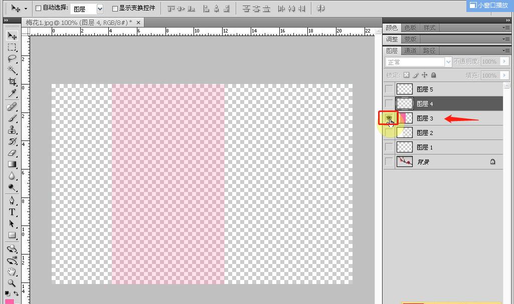Viewport: 514px width, 304px height.
Task: Show 图层 5 by clicking its visibility box
Action: pos(389,89)
